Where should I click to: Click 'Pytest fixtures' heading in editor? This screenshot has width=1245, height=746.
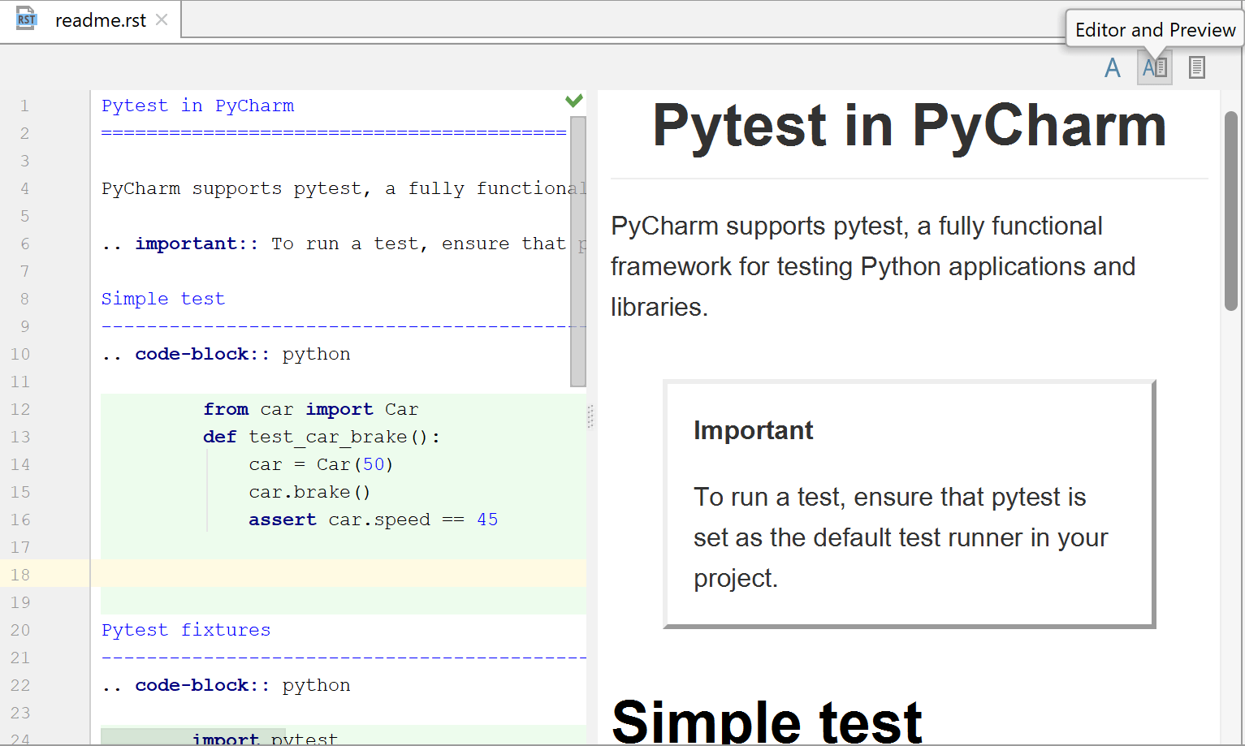[186, 630]
